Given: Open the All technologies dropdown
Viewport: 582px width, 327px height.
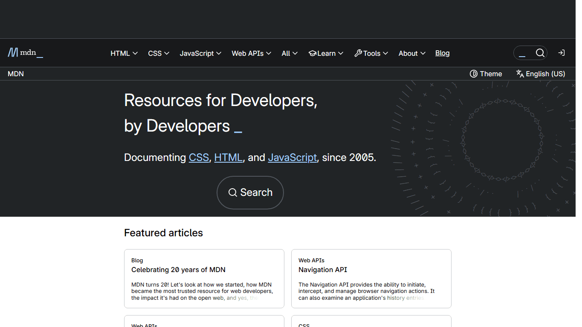Looking at the screenshot, I should coord(290,53).
